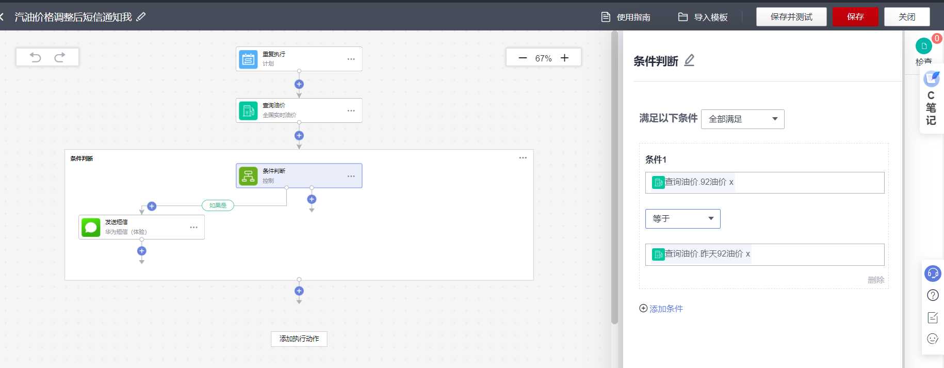Add step below 查询油价 node
This screenshot has height=368, width=944.
[299, 135]
